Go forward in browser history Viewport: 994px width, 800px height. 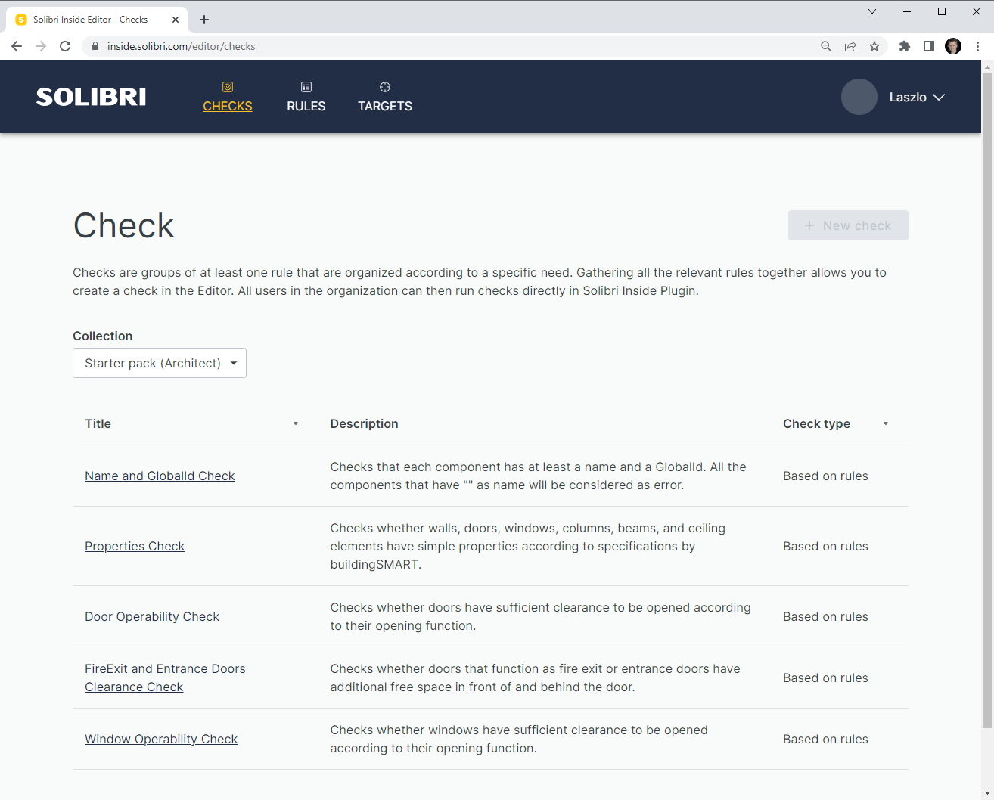(41, 46)
